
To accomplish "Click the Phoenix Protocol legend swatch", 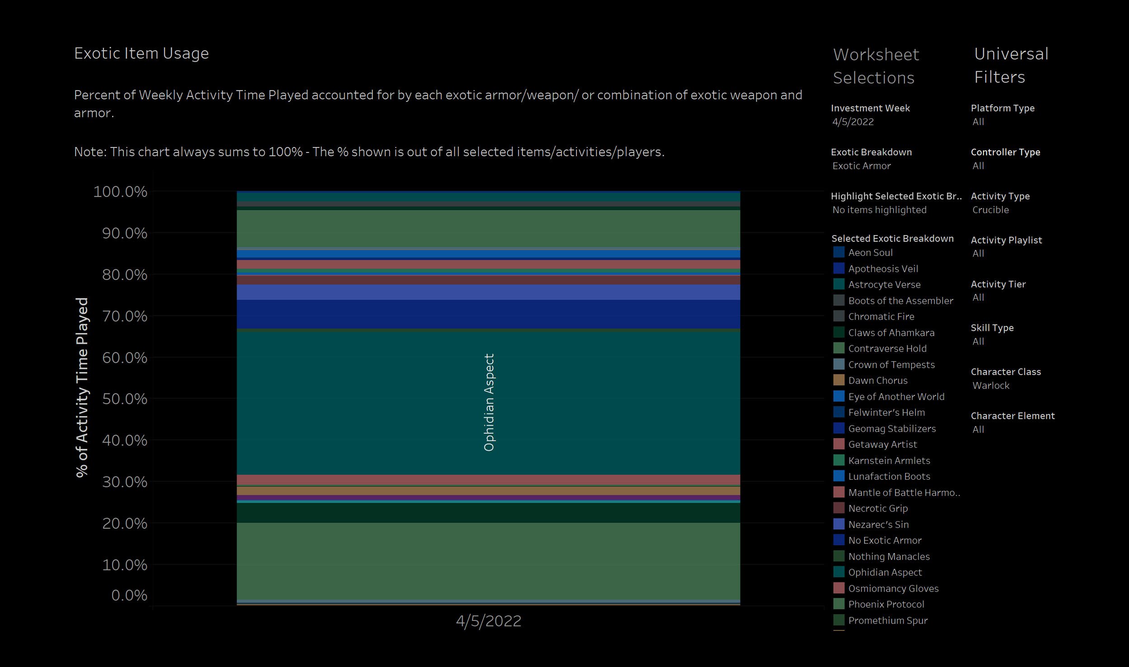I will (x=839, y=604).
